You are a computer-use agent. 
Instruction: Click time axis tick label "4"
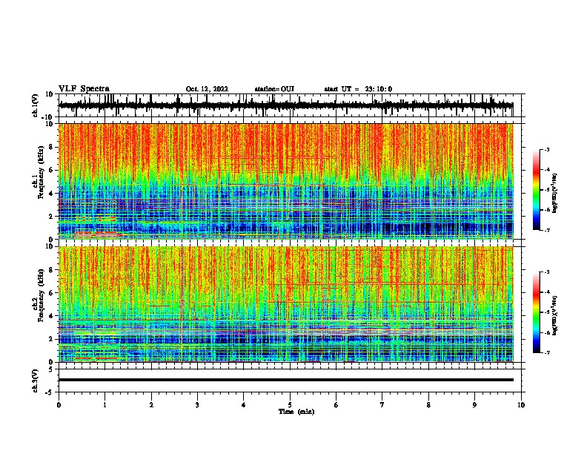coord(244,405)
